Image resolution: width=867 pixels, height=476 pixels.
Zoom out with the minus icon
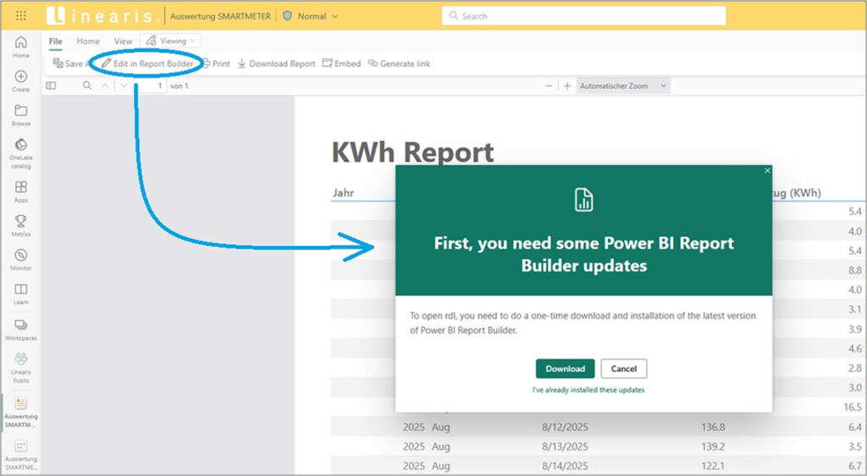coord(549,86)
